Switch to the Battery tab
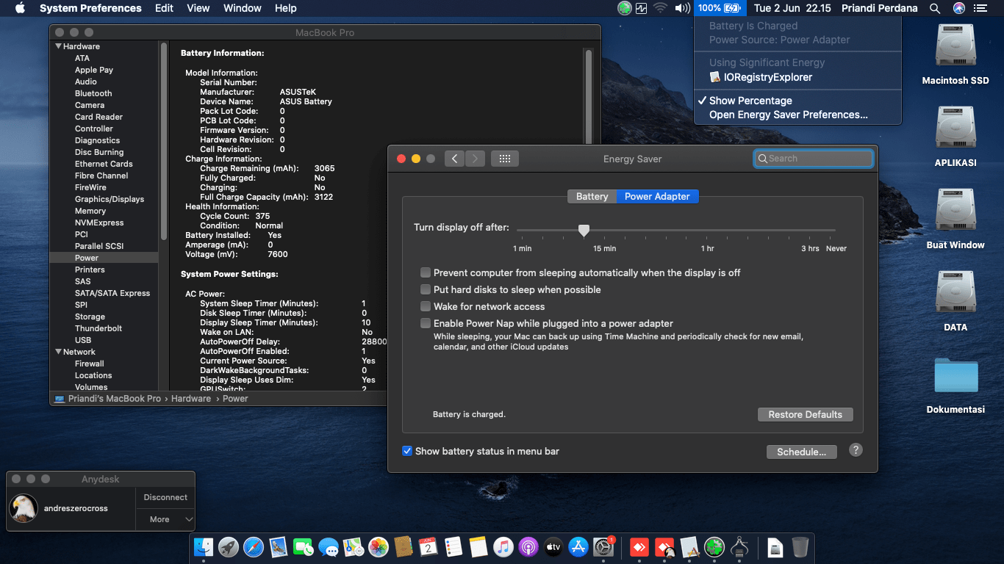 (592, 196)
